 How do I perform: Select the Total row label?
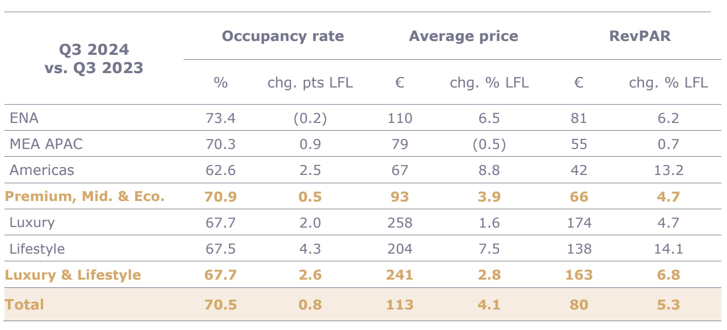point(24,305)
